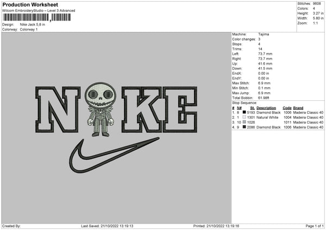
Task: Click the 'Natural White' description
Action: 267,117
